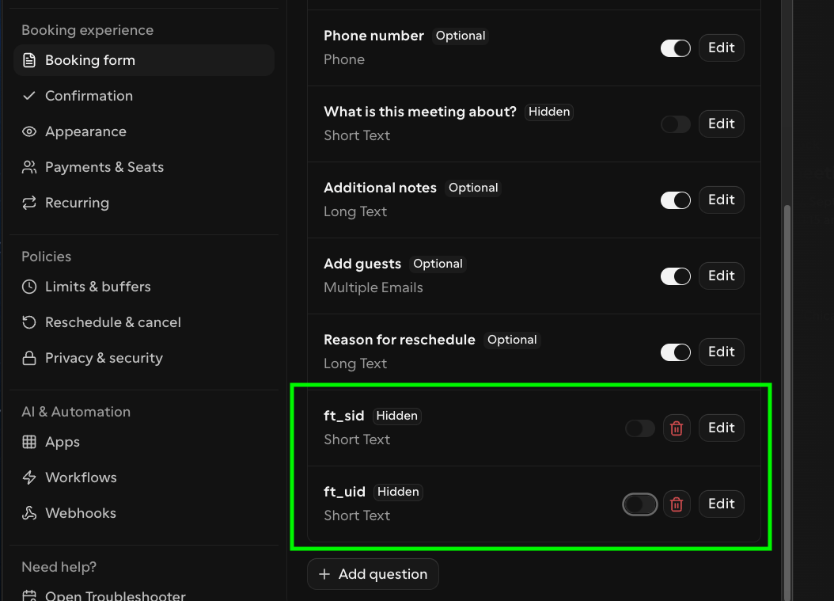
Task: Click the Webhooks icon
Action: pyautogui.click(x=29, y=513)
